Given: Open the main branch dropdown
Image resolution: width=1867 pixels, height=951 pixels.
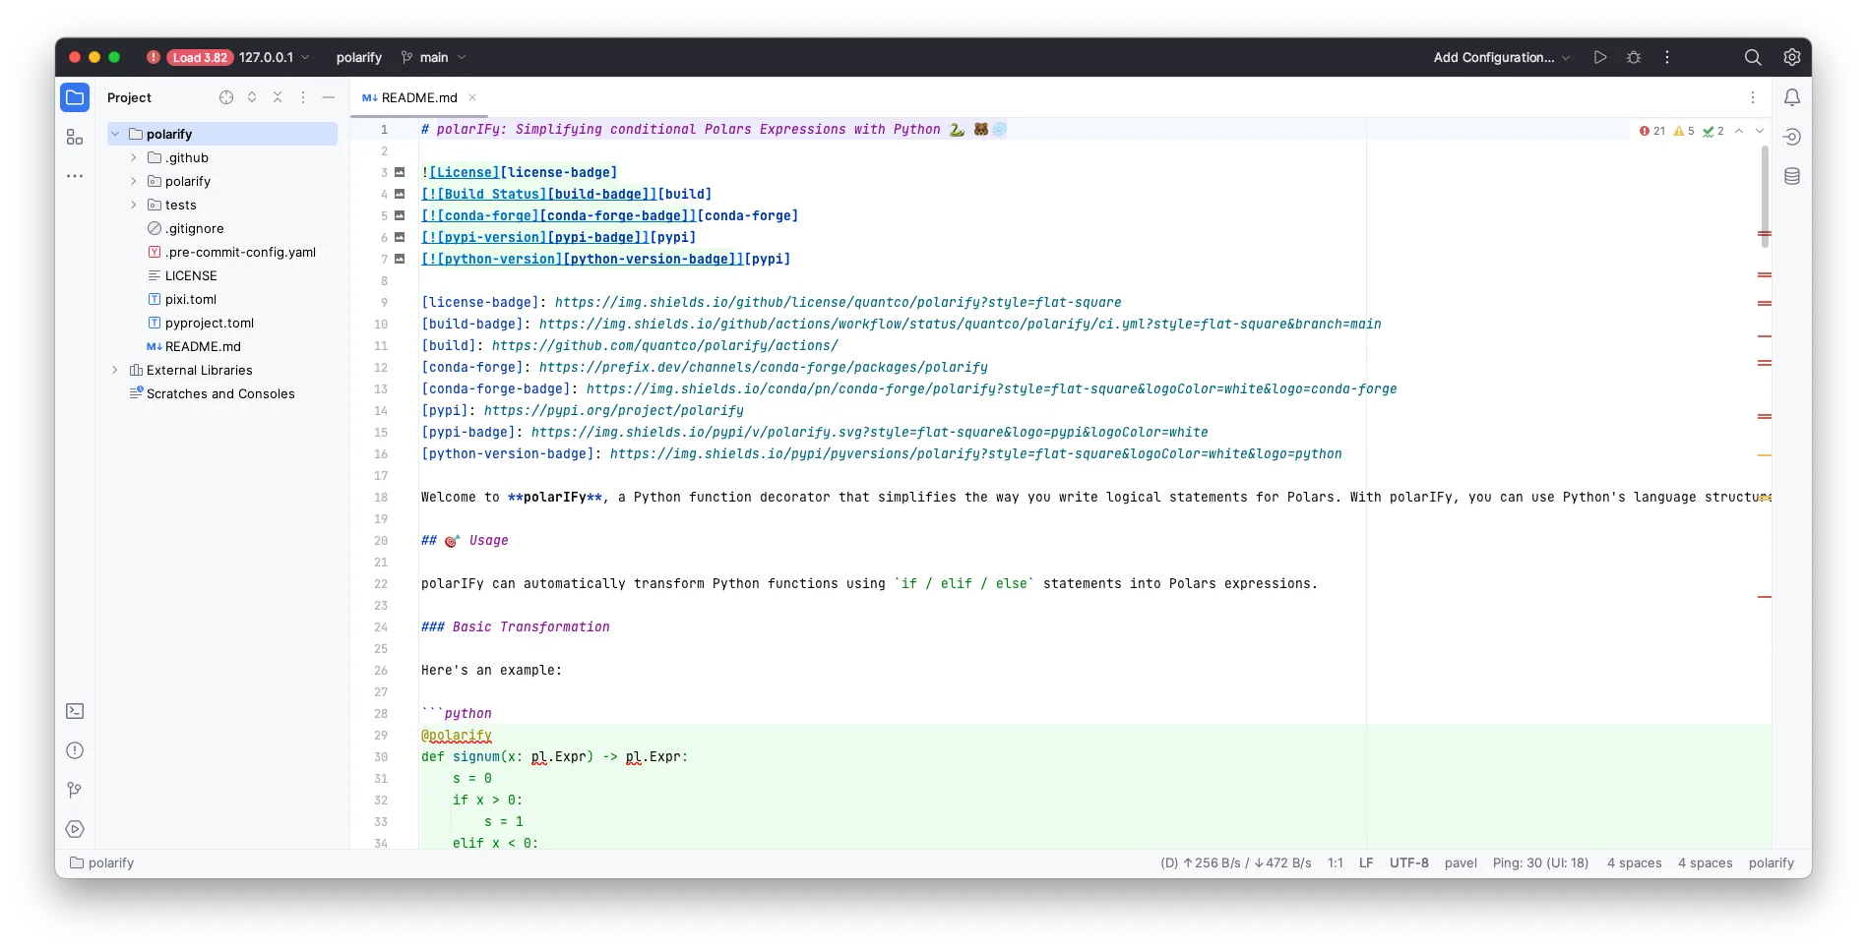Looking at the screenshot, I should (x=434, y=57).
